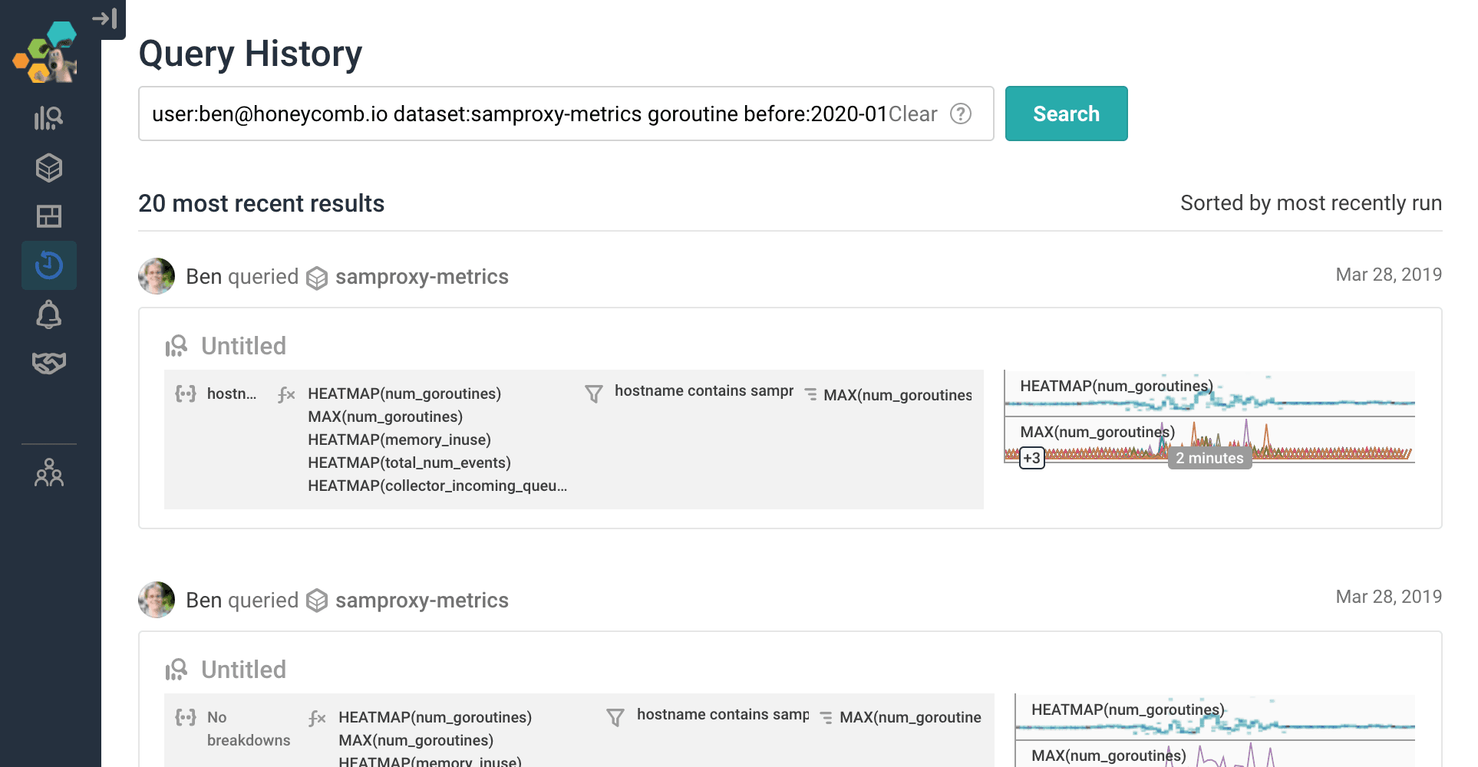The height and width of the screenshot is (767, 1478).
Task: Open the New Query sidebar icon
Action: click(x=48, y=118)
